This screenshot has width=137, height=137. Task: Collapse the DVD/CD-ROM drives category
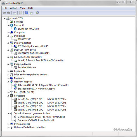click(8, 50)
